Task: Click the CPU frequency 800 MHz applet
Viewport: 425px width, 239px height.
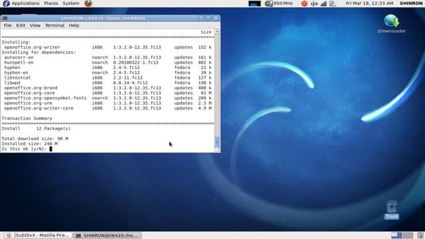Action: pyautogui.click(x=279, y=3)
